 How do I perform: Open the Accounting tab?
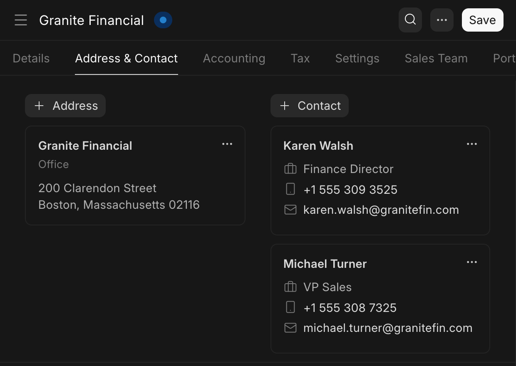point(234,58)
